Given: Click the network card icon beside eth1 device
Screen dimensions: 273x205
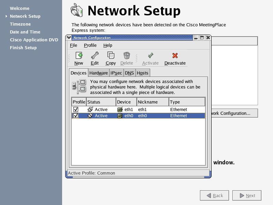Looking at the screenshot, I should point(120,110).
